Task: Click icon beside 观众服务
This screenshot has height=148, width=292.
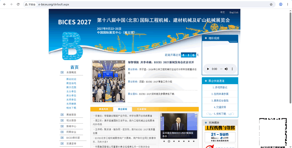Action: 62,121
